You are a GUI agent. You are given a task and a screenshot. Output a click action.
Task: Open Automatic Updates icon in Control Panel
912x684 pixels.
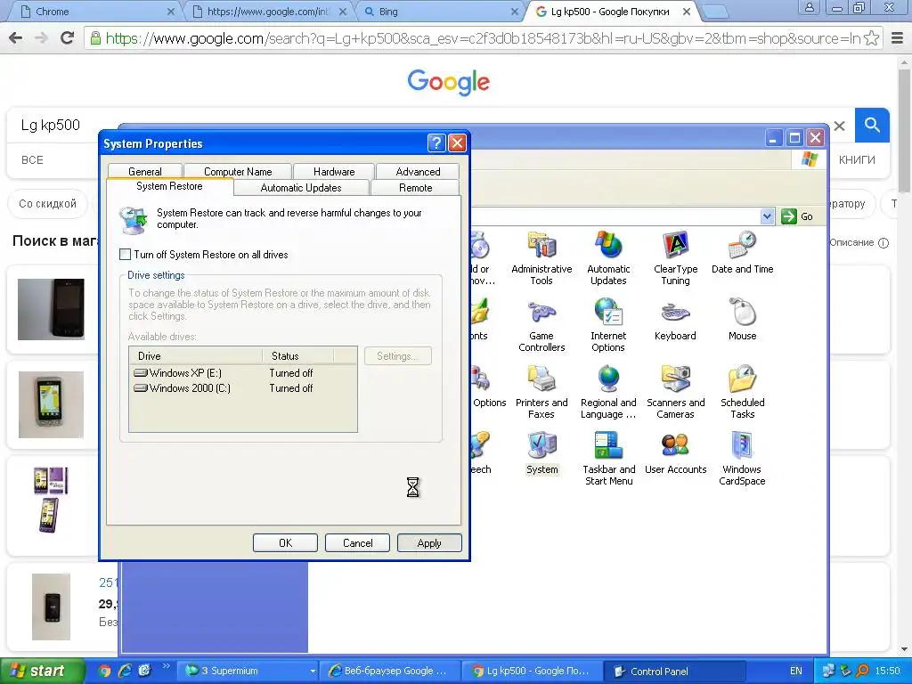tap(608, 257)
